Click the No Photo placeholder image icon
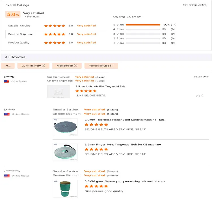Viewport: 212px width, 212px height. [x=58, y=92]
